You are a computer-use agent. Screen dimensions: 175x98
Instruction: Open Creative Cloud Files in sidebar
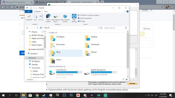click(37, 49)
